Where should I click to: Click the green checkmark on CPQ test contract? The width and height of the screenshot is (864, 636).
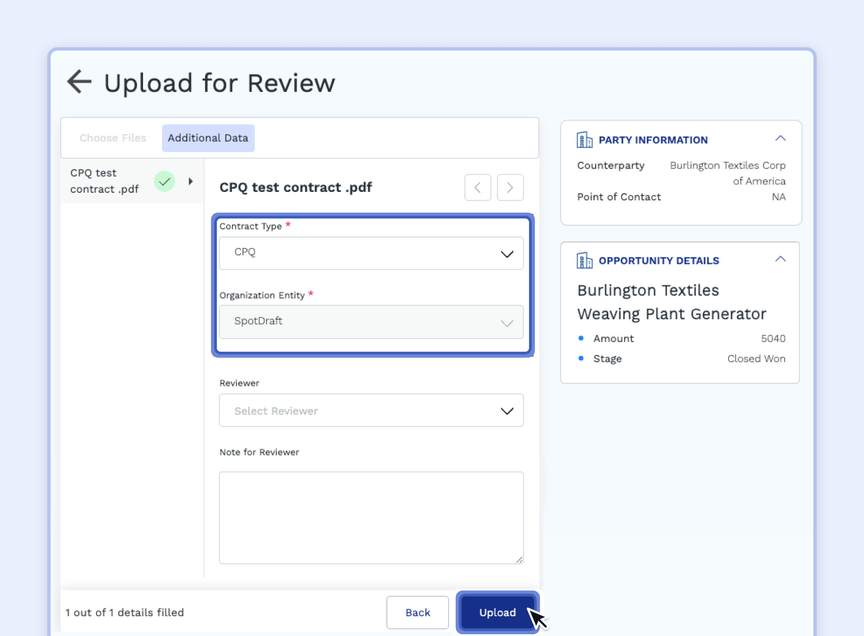(165, 181)
